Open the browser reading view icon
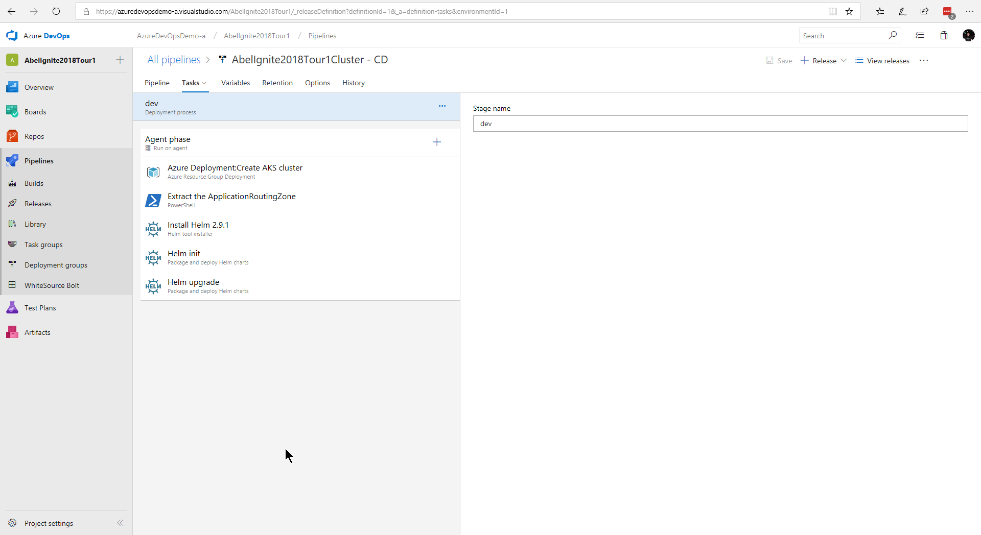 tap(833, 11)
